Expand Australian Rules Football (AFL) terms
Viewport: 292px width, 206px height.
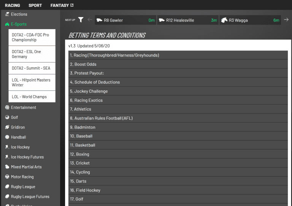(x=178, y=118)
